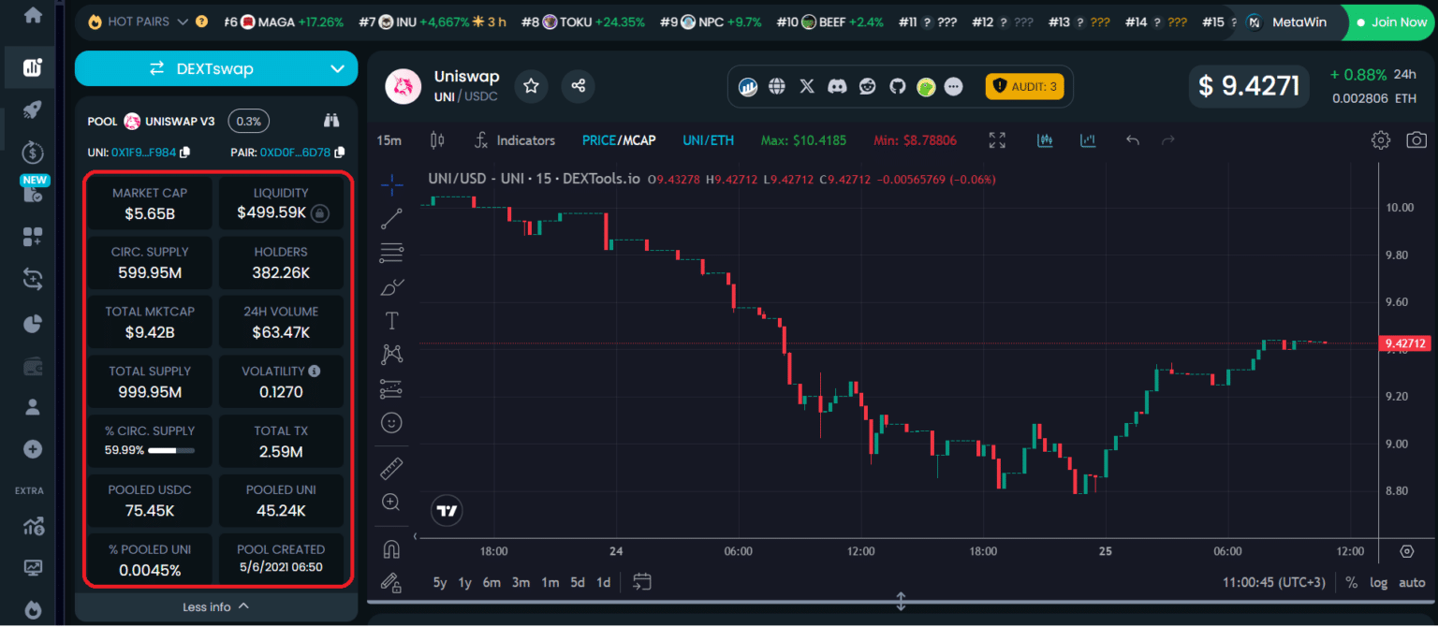Image resolution: width=1438 pixels, height=627 pixels.
Task: Open chart settings gear
Action: coord(1380,139)
